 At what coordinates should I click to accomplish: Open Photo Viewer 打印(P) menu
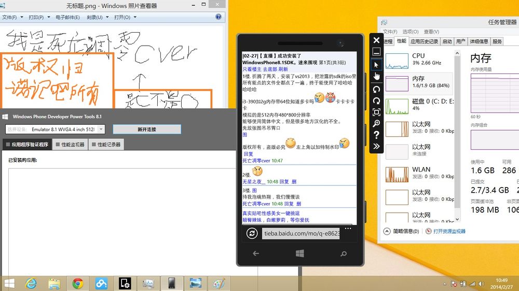39,17
